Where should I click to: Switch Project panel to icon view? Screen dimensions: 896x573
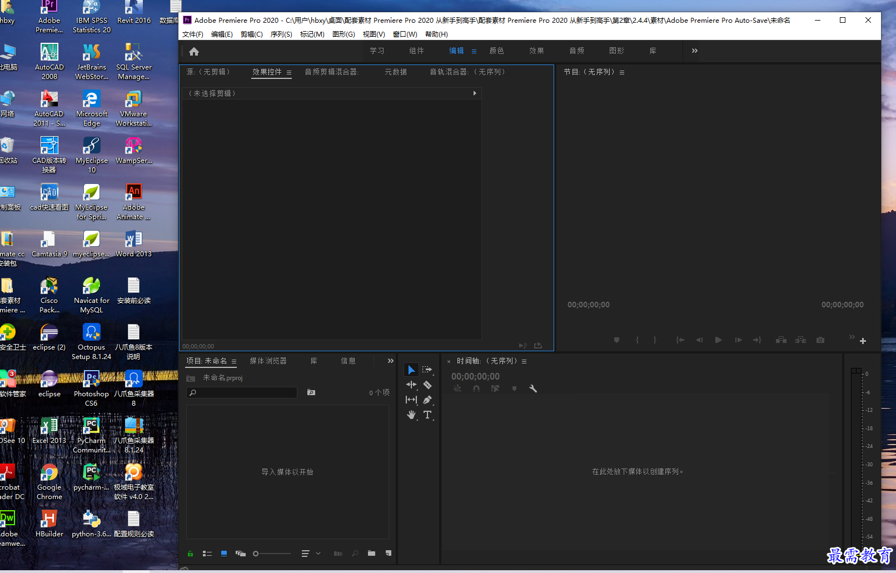(x=224, y=554)
